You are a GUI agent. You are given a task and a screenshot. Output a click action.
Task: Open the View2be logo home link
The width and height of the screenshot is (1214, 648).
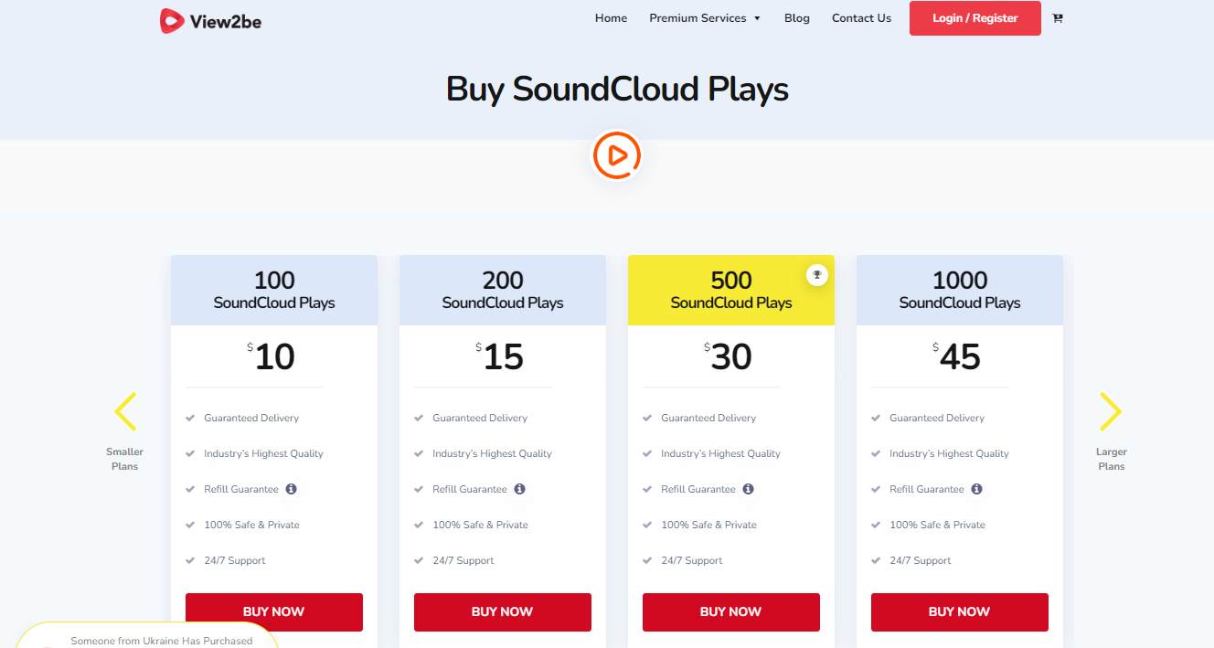[x=210, y=21]
